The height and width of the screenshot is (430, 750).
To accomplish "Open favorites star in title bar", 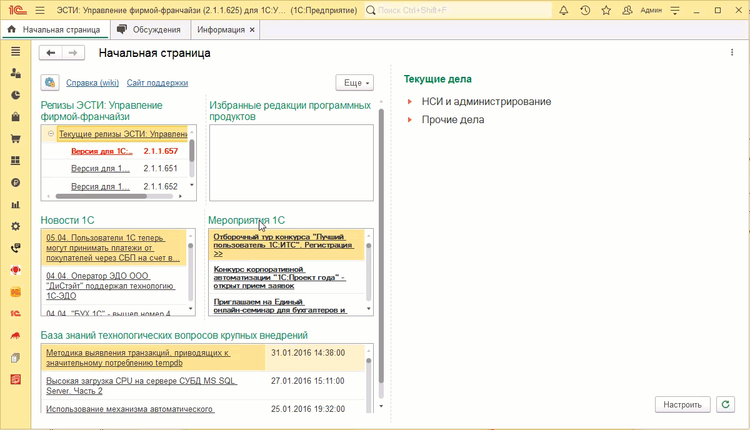I will 606,11.
